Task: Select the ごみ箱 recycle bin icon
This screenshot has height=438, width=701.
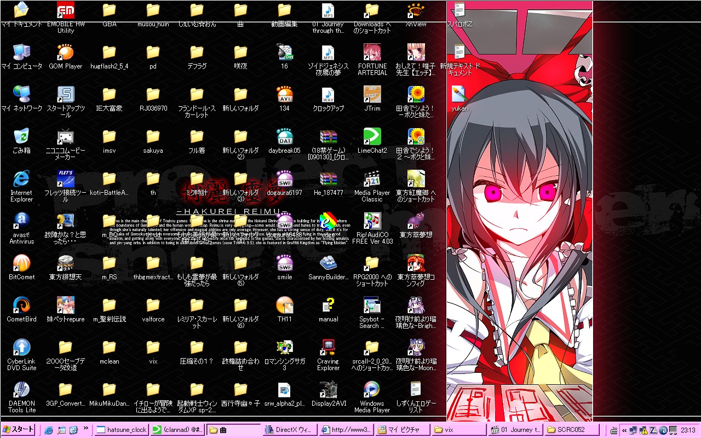Action: pos(21,136)
